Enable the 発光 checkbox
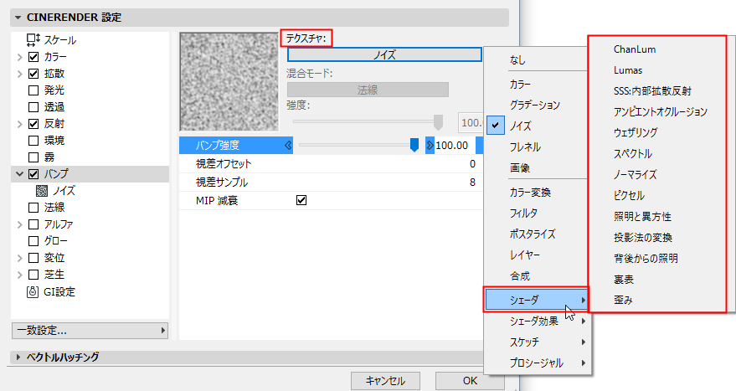Image resolution: width=736 pixels, height=391 pixels. (33, 90)
